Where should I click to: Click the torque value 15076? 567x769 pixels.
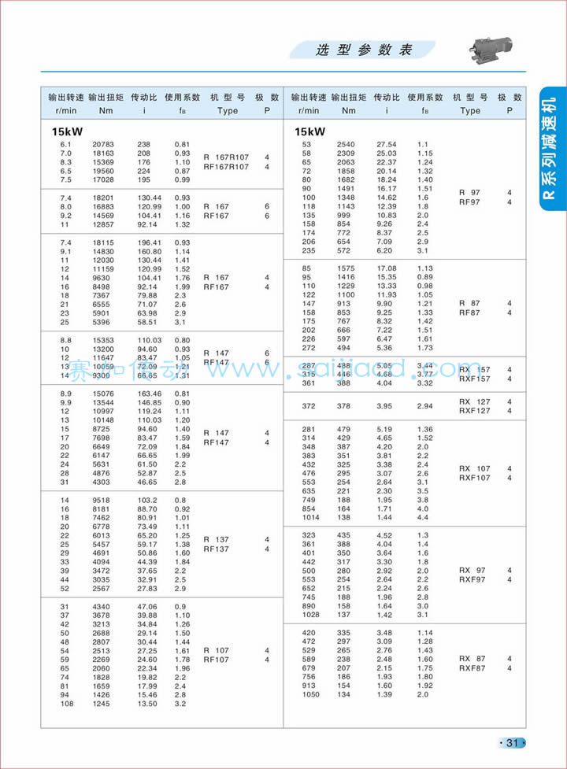[x=103, y=394]
